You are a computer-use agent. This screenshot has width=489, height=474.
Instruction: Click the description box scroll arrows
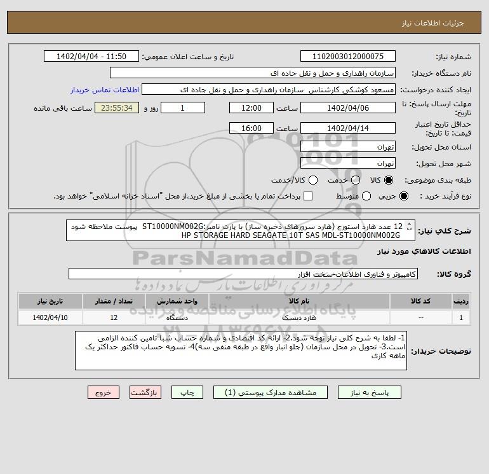pyautogui.click(x=410, y=226)
